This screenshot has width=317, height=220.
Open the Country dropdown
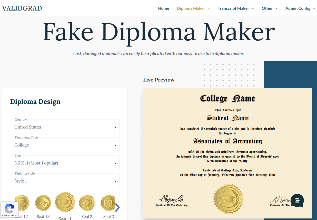coord(65,127)
